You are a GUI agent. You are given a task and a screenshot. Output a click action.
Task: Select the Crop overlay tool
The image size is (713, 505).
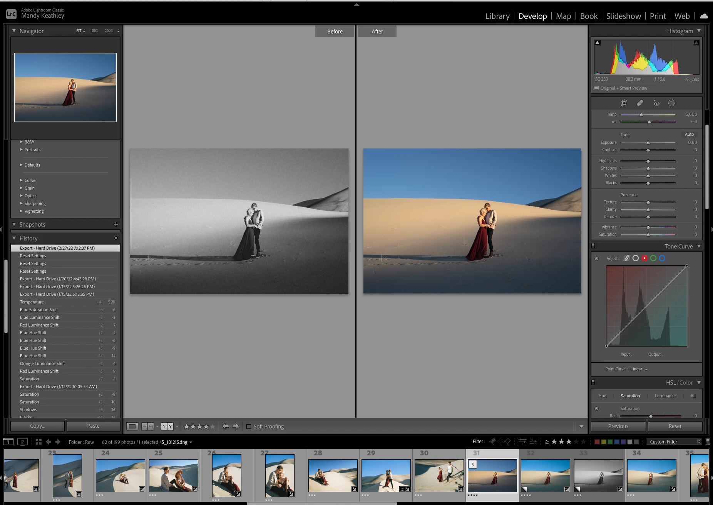[x=624, y=103]
